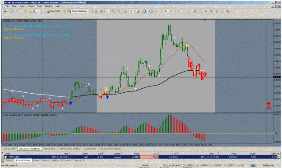Open the Mailbox terminal tab

[56, 160]
